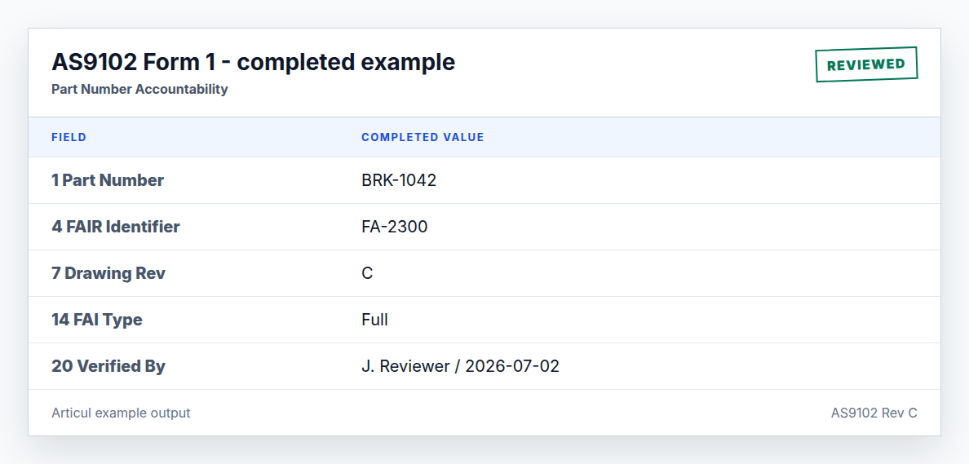Image resolution: width=969 pixels, height=464 pixels.
Task: Select the heading 'AS9102 Form 1 - completed example'
Action: point(254,63)
